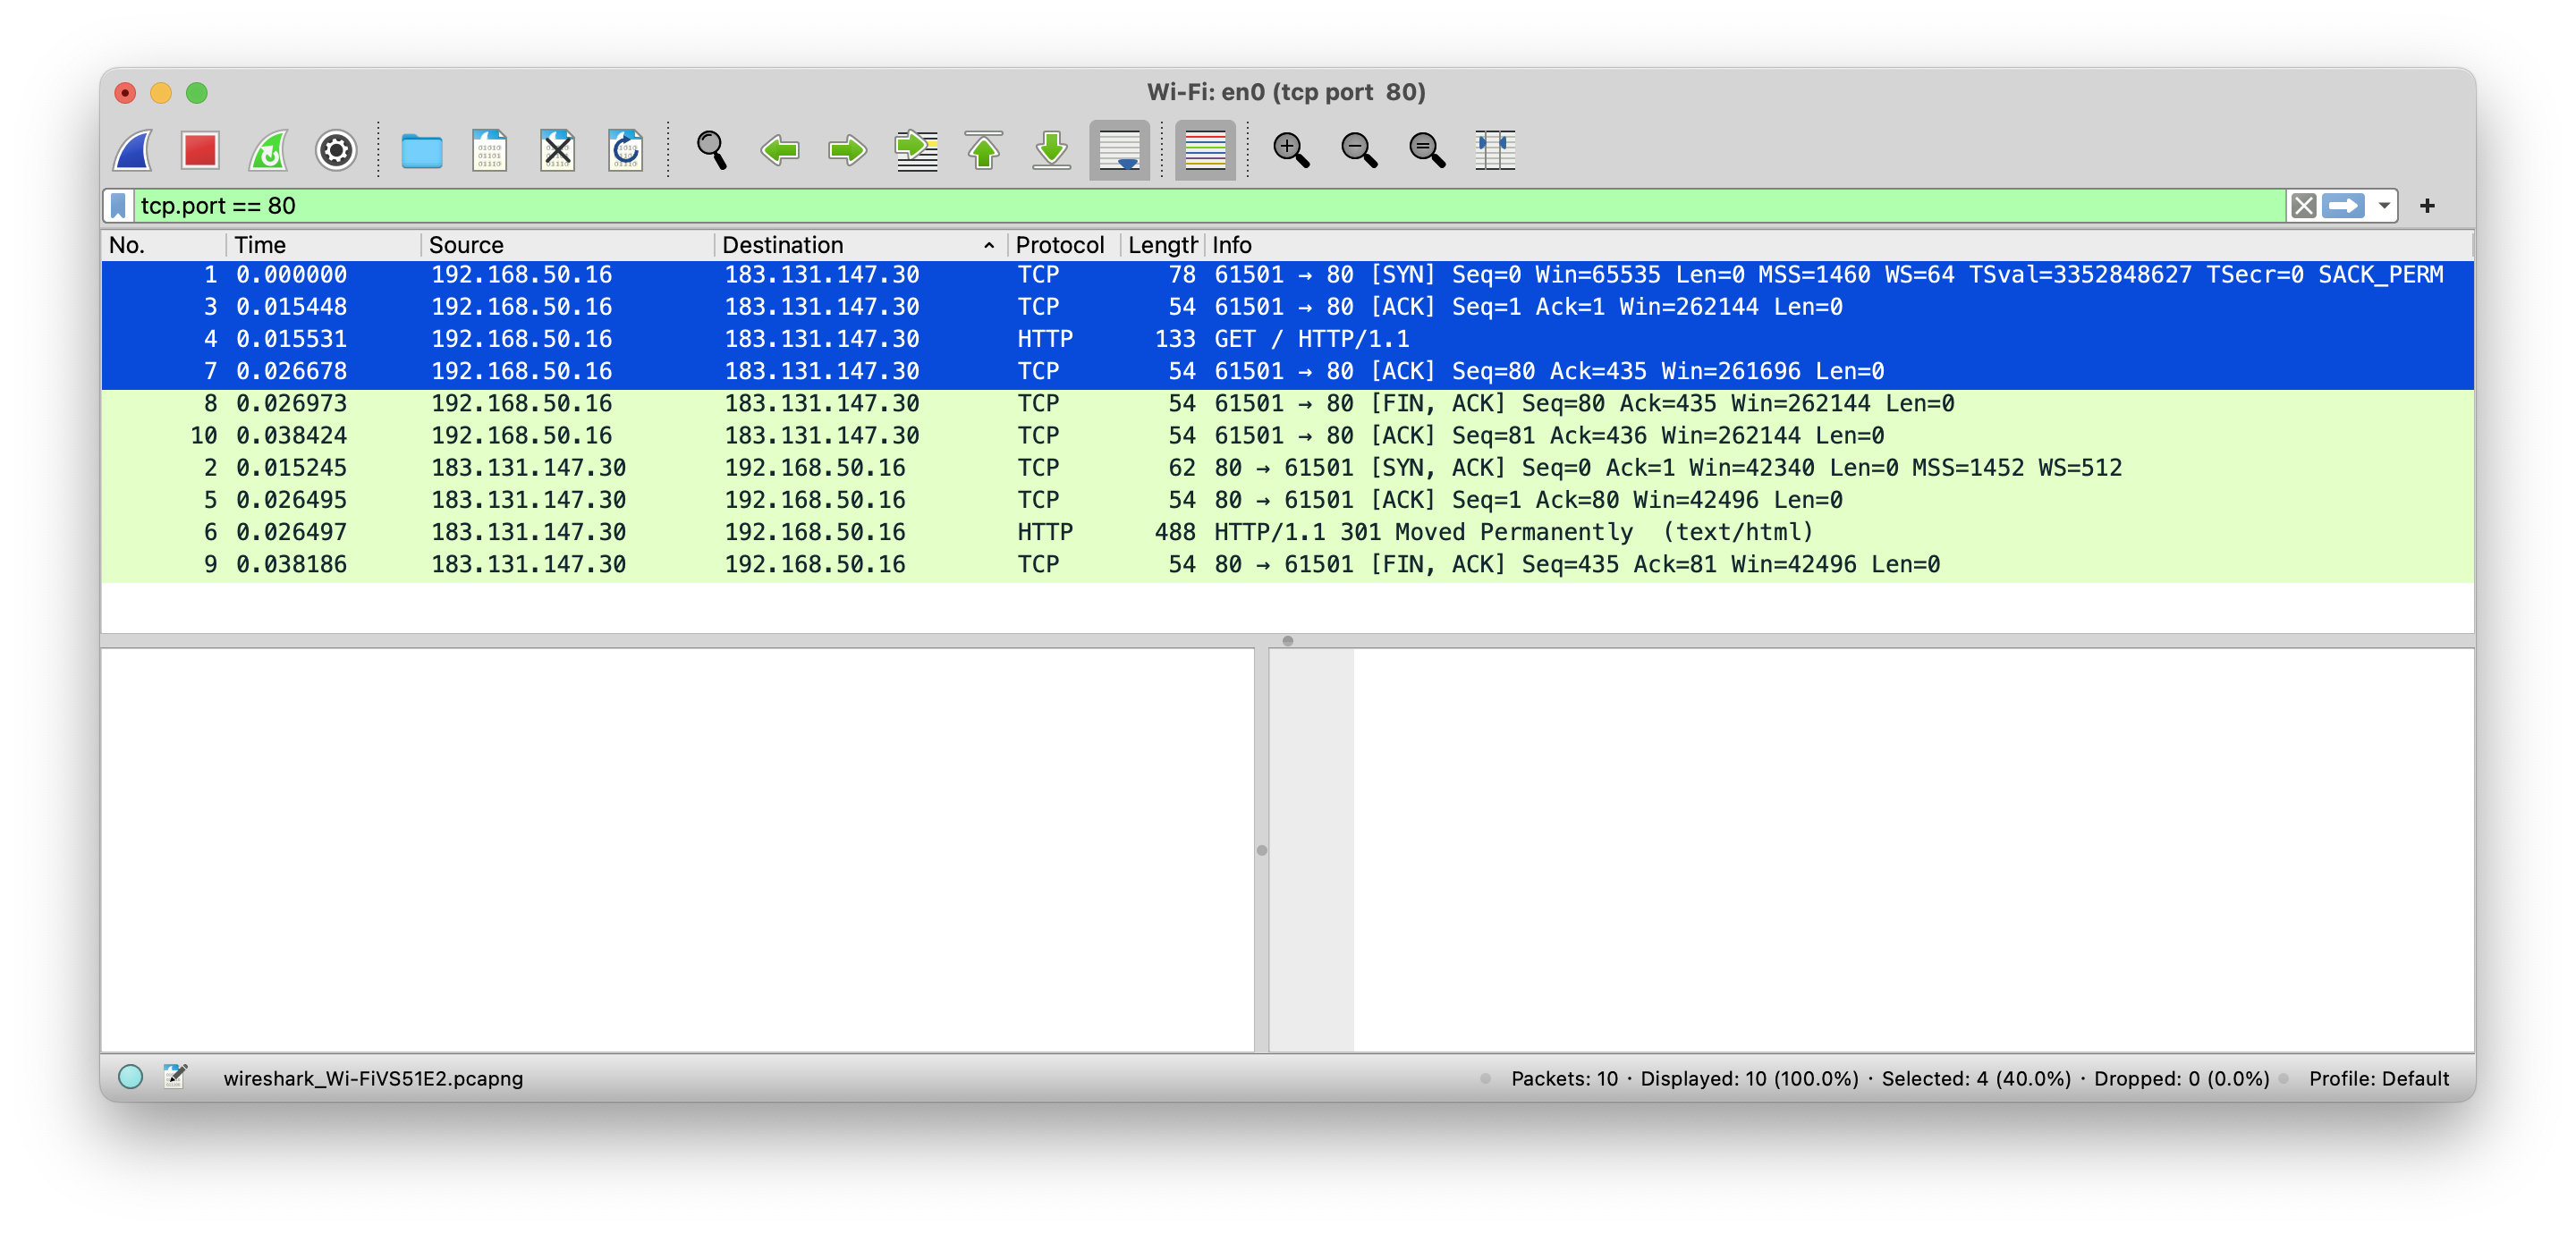The image size is (2576, 1234).
Task: Sort packets by Protocol column header
Action: 1059,245
